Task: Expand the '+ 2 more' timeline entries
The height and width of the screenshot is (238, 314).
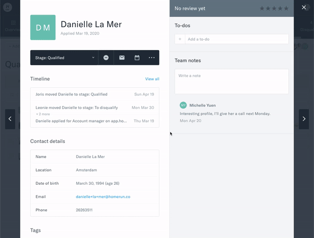Action: 43,114
